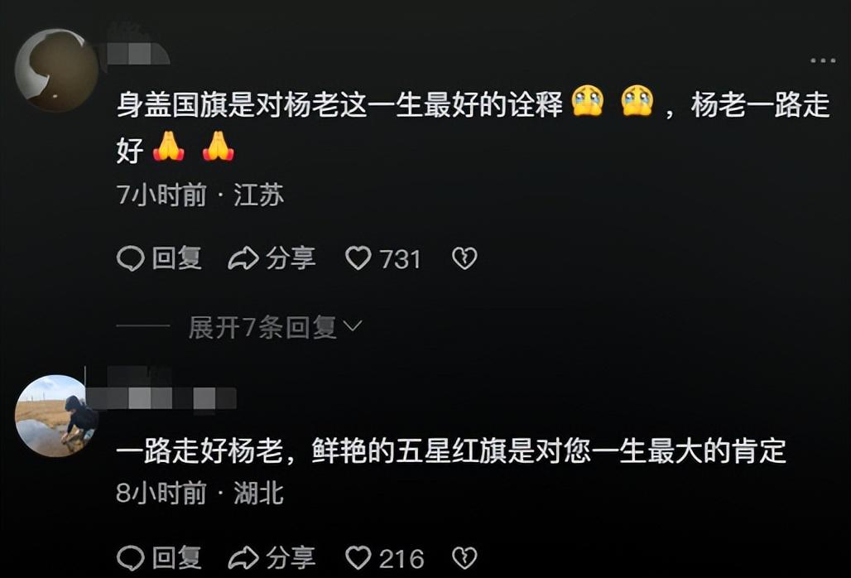Click 回复 text on the second comment

[177, 558]
